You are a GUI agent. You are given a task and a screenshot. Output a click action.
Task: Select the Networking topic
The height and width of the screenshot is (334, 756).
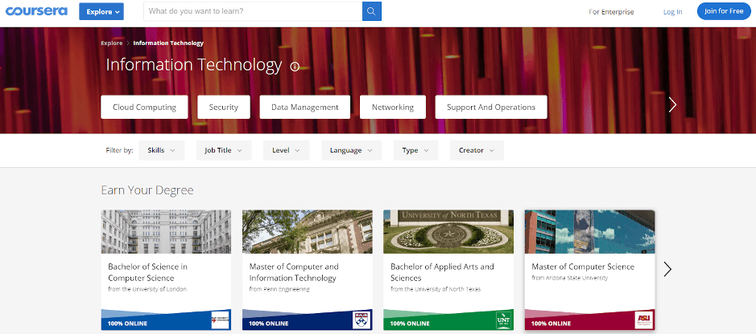393,107
